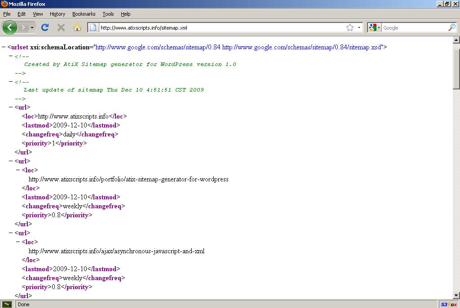The image size is (460, 308).
Task: Open the recent pages history dropdown arrow
Action: [32, 27]
